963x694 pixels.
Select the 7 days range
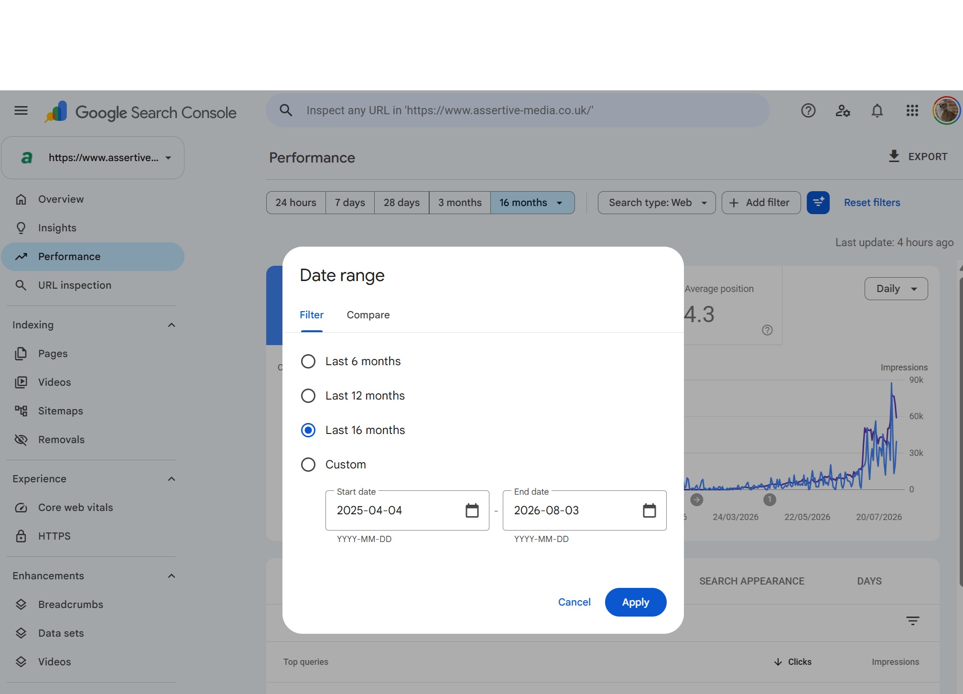(350, 203)
